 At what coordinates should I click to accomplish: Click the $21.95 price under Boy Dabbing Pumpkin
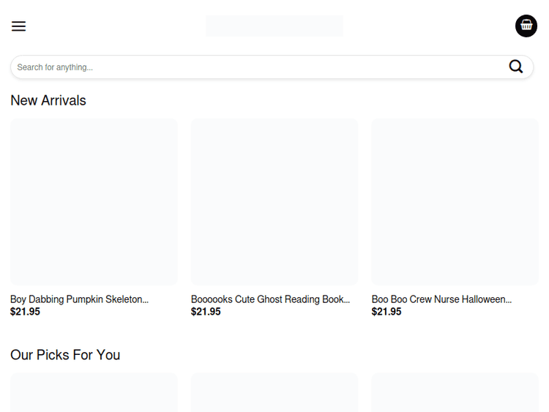coord(26,312)
